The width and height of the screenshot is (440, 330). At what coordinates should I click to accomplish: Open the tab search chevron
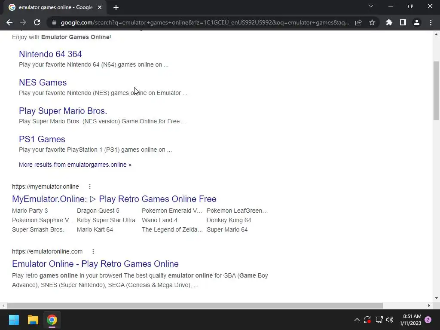click(371, 6)
